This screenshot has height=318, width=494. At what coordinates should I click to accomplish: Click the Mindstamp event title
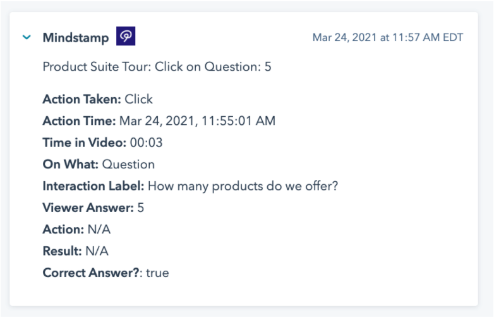(75, 38)
